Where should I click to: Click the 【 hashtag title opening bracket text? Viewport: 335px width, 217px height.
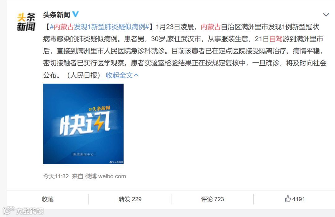tap(46, 27)
